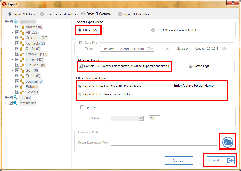Click the Cancel button
Image resolution: width=241 pixels, height=171 pixels.
tap(179, 160)
